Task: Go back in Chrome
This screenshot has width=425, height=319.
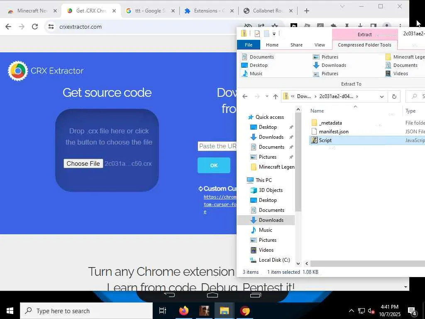Action: 8,27
